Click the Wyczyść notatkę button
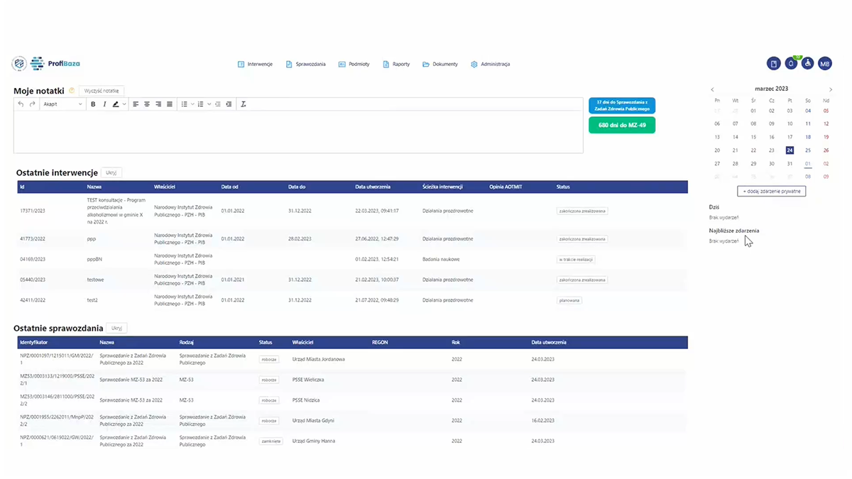The height and width of the screenshot is (479, 852). point(102,91)
